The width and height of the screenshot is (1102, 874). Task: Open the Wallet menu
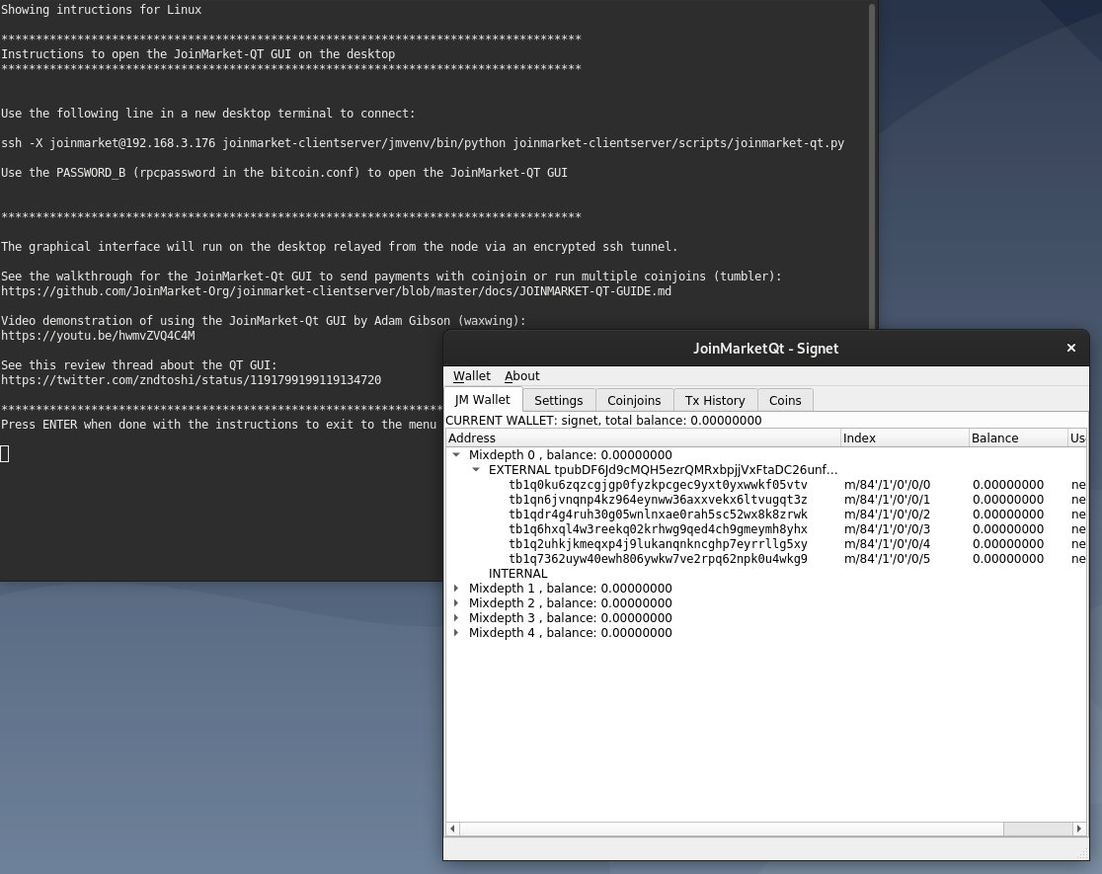point(471,376)
